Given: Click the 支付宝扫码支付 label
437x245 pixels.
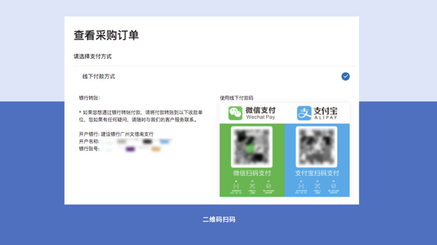Looking at the screenshot, I should 317,174.
